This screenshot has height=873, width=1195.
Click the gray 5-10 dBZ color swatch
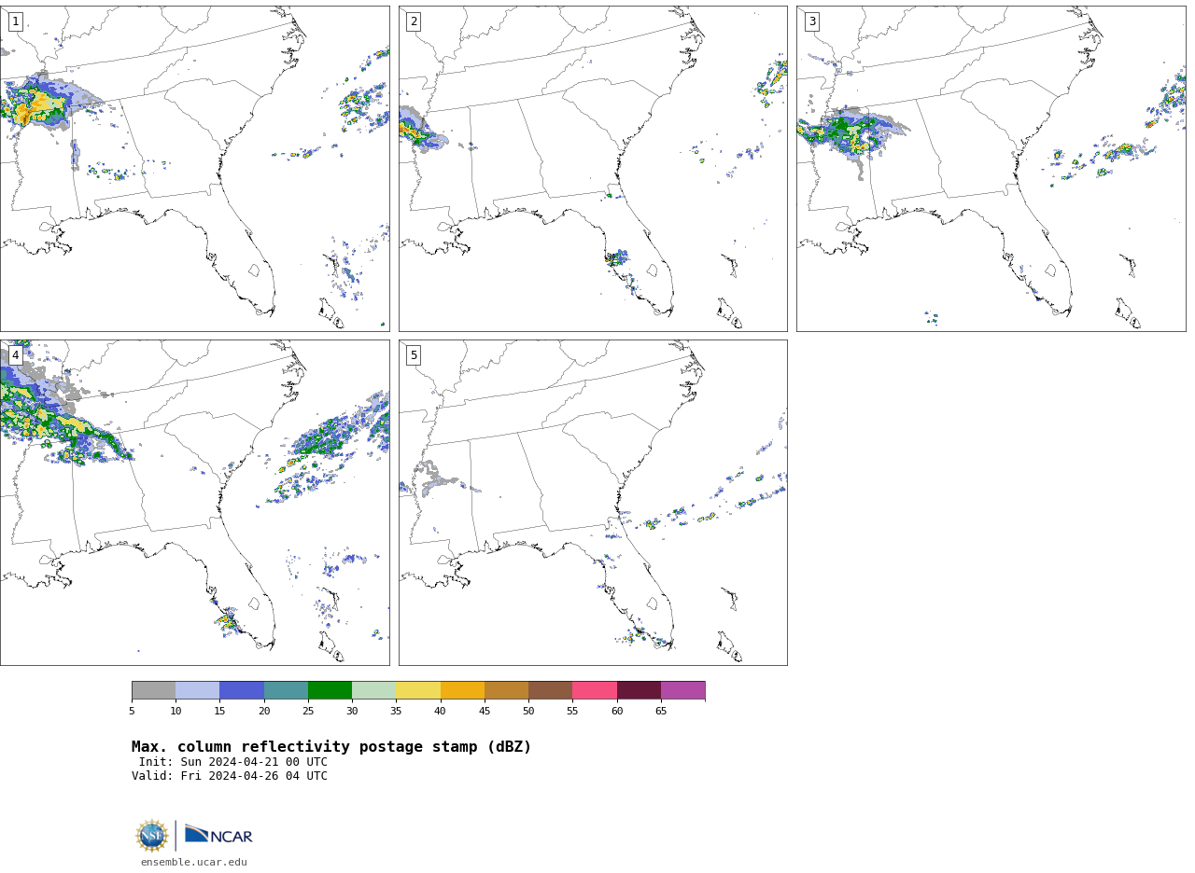click(153, 690)
